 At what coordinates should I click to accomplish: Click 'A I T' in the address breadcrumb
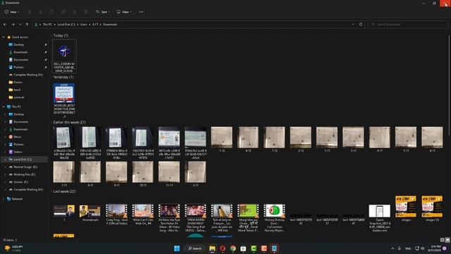tap(95, 25)
